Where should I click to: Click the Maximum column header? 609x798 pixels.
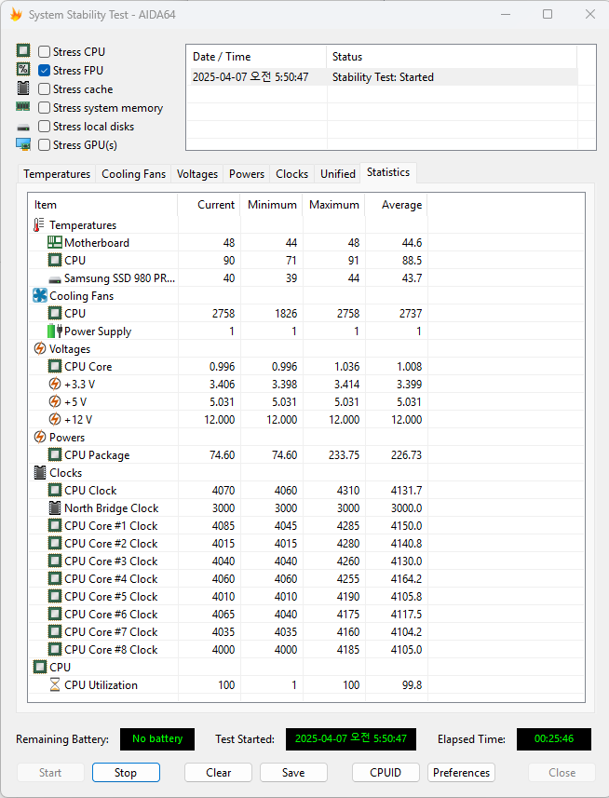(x=333, y=205)
